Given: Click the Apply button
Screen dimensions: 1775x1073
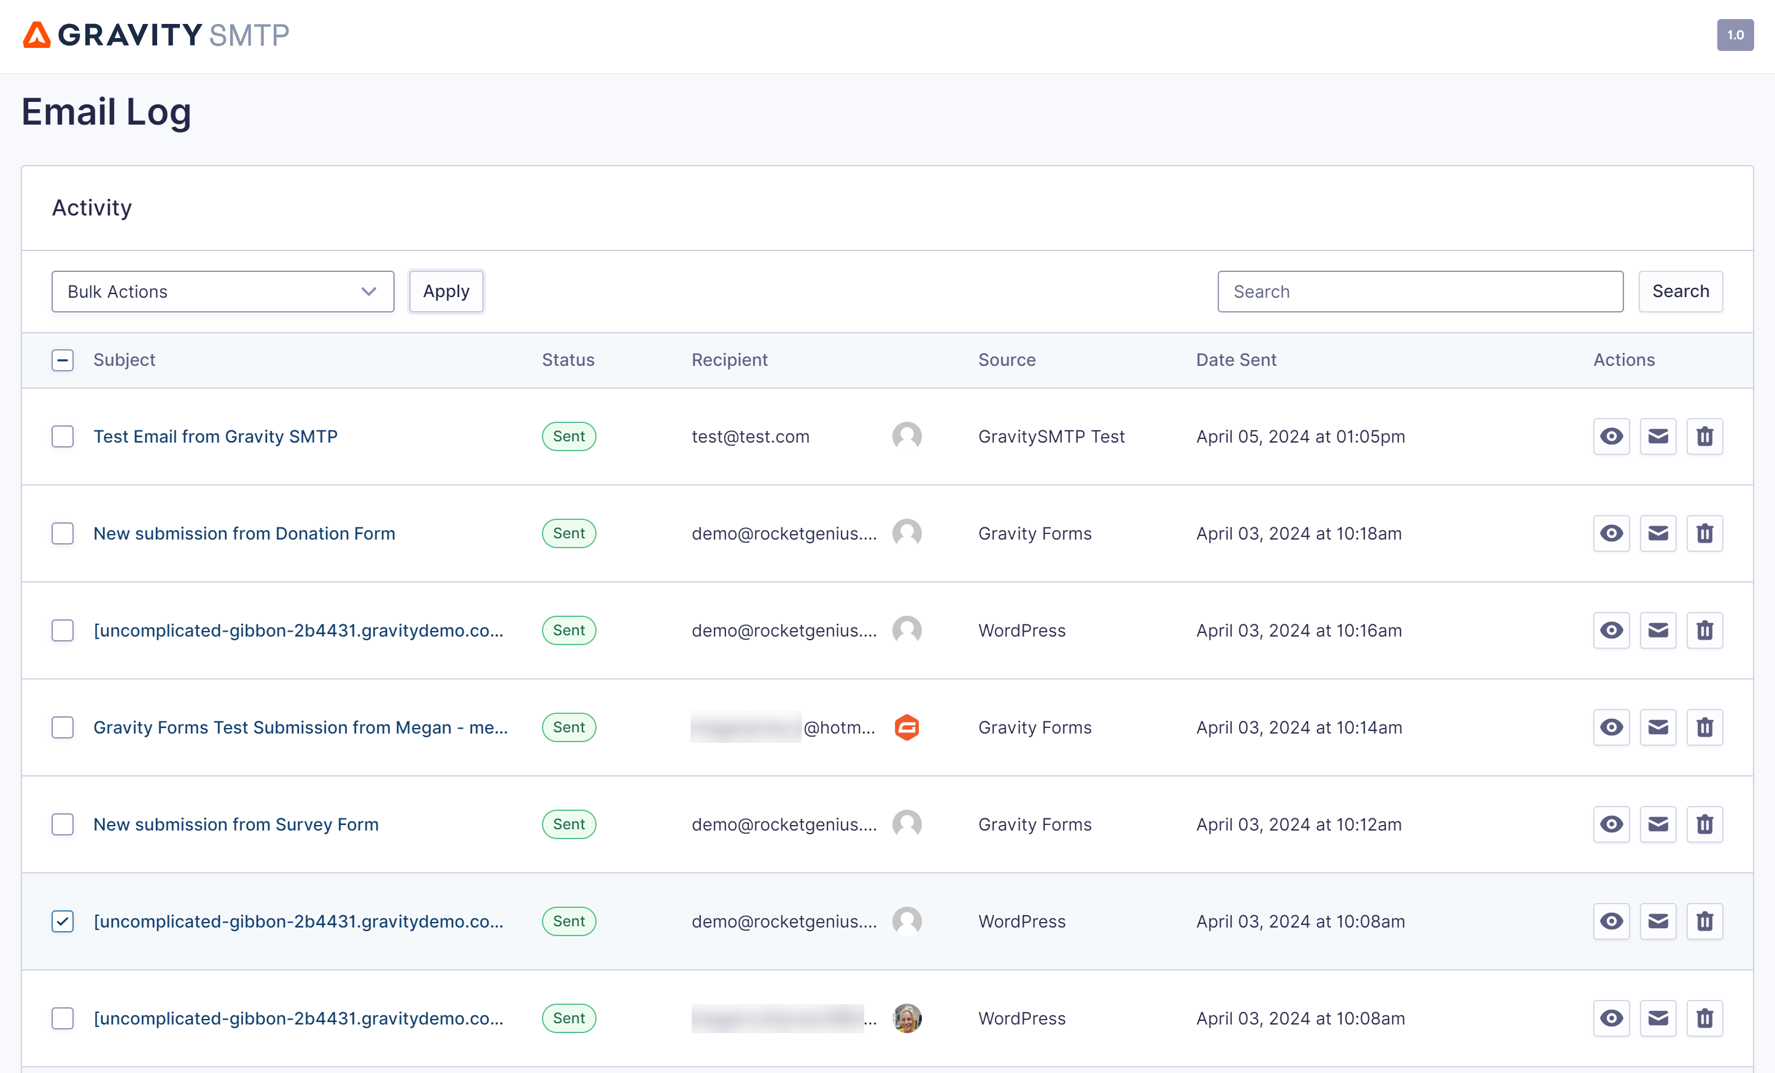Looking at the screenshot, I should [446, 292].
